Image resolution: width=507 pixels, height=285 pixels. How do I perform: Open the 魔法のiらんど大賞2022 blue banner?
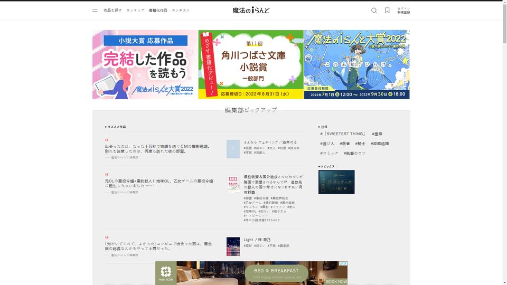(357, 64)
